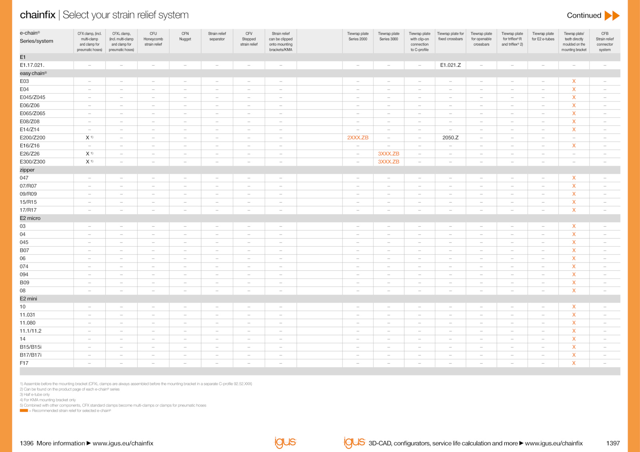Select the B15/B15i row label
640x452 pixels.
click(30, 347)
